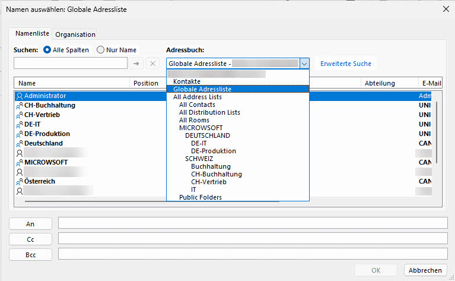455x281 pixels.
Task: Select the Nur Name radio button
Action: coord(100,50)
